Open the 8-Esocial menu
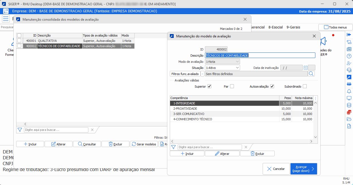Screen dimensions: 353x185 click(275, 27)
